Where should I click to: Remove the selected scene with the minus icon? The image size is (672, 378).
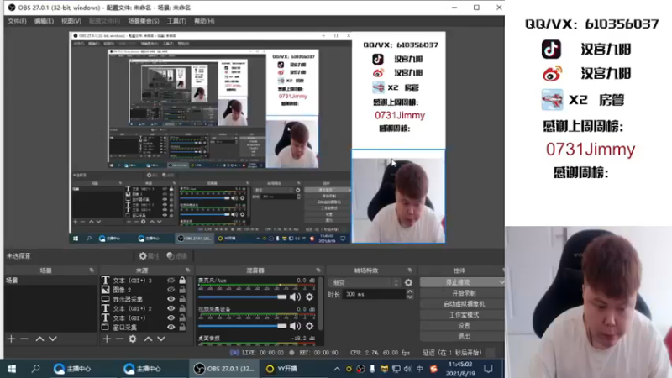pos(24,339)
